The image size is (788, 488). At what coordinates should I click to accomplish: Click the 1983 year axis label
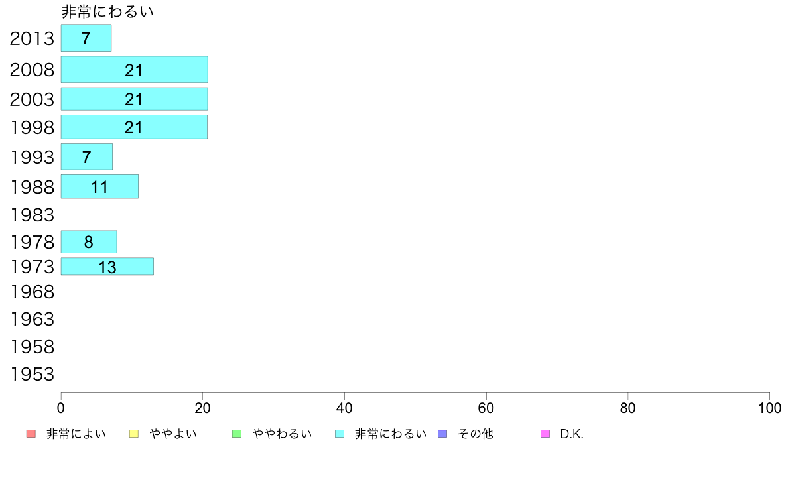(32, 215)
